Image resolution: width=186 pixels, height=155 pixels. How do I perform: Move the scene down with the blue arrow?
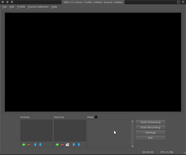point(40,145)
